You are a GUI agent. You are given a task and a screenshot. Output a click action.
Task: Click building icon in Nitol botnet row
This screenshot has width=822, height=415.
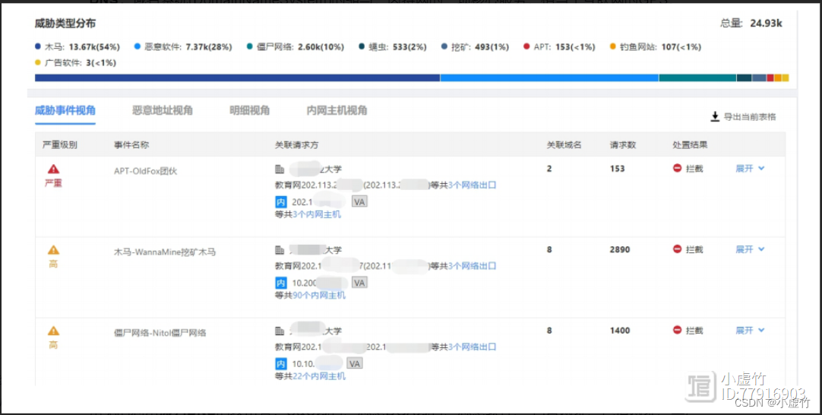280,331
